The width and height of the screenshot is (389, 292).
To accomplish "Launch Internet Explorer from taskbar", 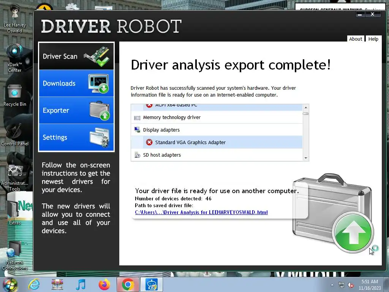I will tap(34, 284).
